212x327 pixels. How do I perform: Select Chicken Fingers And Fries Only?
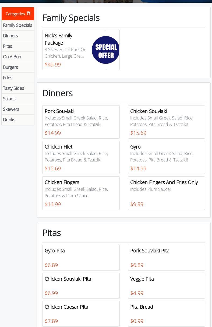tap(166, 193)
